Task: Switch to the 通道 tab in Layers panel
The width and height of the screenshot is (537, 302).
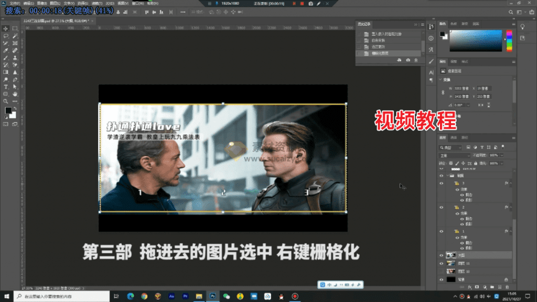Action: click(x=453, y=137)
